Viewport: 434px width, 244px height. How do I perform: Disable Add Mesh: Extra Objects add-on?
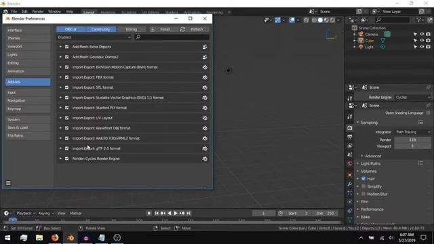pyautogui.click(x=66, y=47)
